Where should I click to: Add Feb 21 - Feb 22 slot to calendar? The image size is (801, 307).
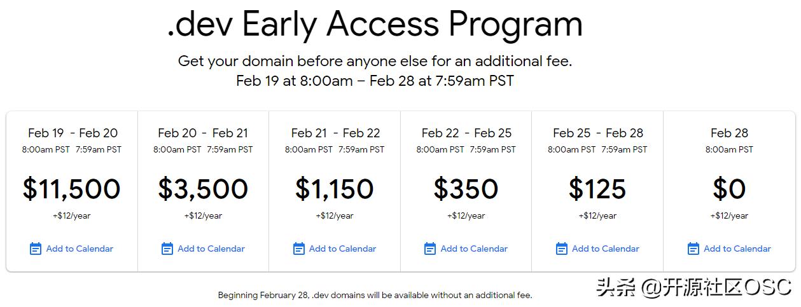click(342, 249)
